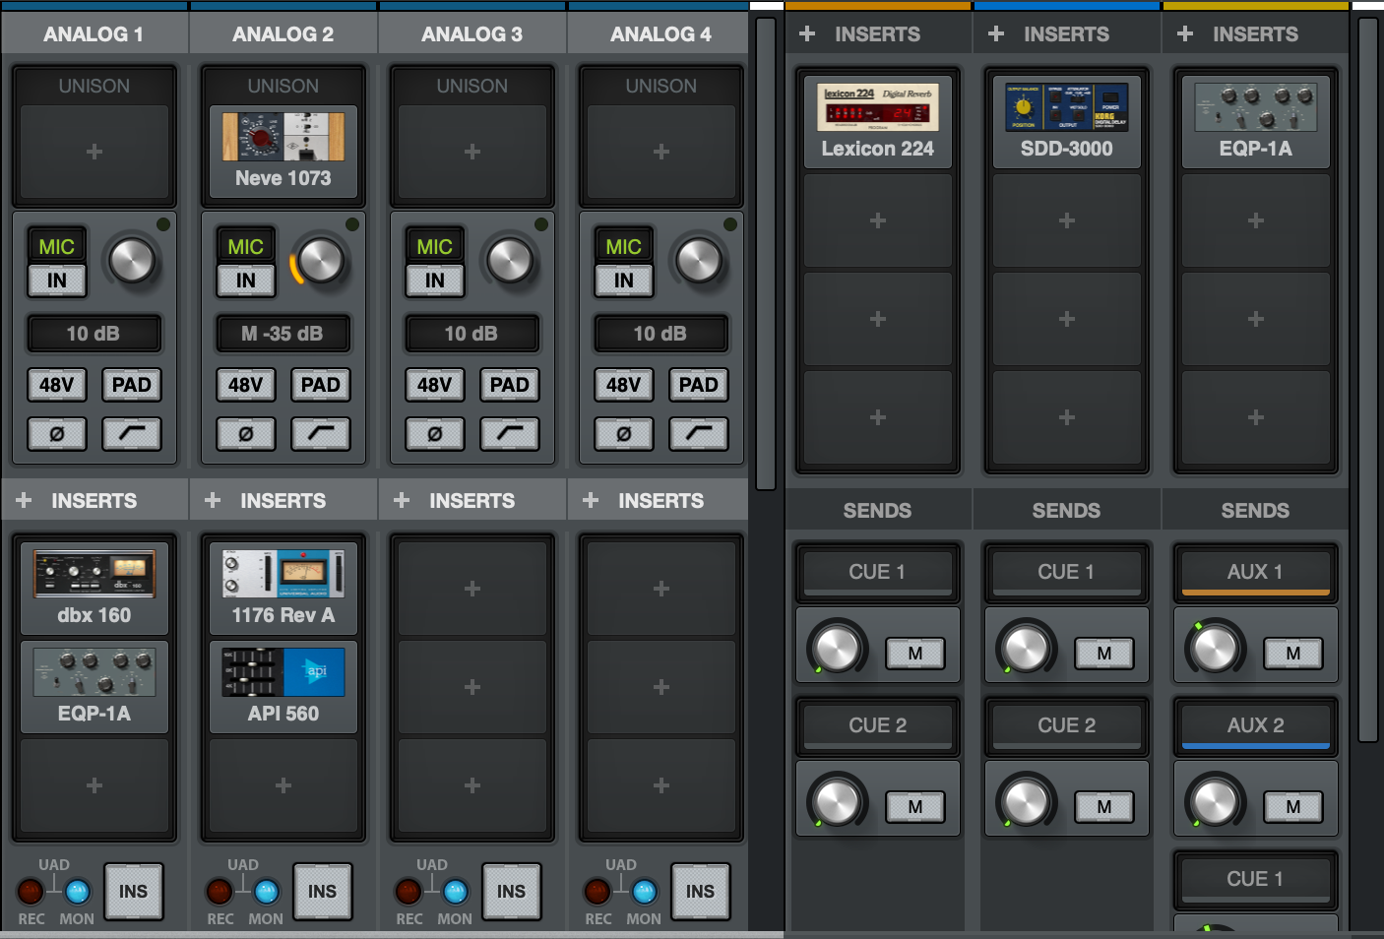Click INS button on Analog 2
The image size is (1384, 939).
click(323, 892)
